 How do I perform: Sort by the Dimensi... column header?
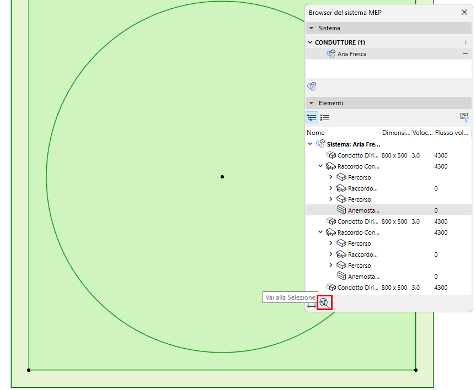396,133
